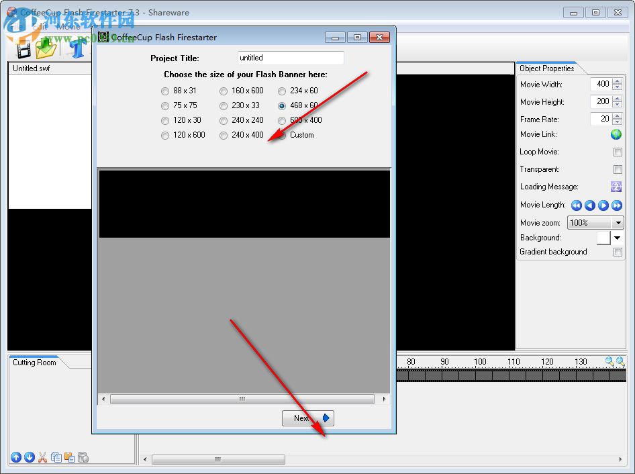The height and width of the screenshot is (474, 635).
Task: Select the 234 x 60 banner size
Action: (x=282, y=91)
